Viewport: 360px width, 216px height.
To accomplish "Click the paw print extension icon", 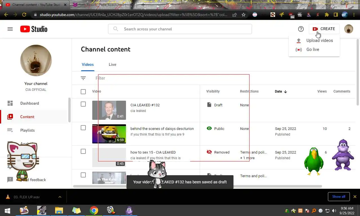I will (273, 15).
